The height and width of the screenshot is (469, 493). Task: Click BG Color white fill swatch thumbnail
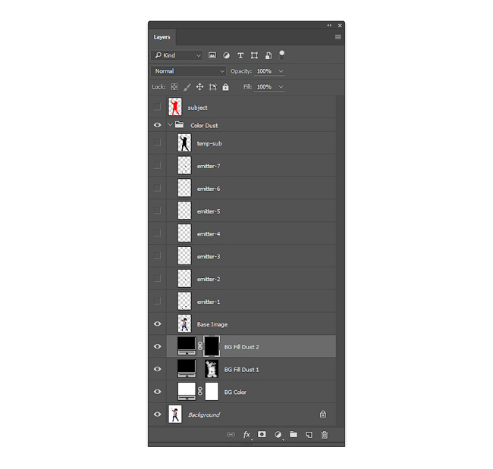(x=187, y=391)
